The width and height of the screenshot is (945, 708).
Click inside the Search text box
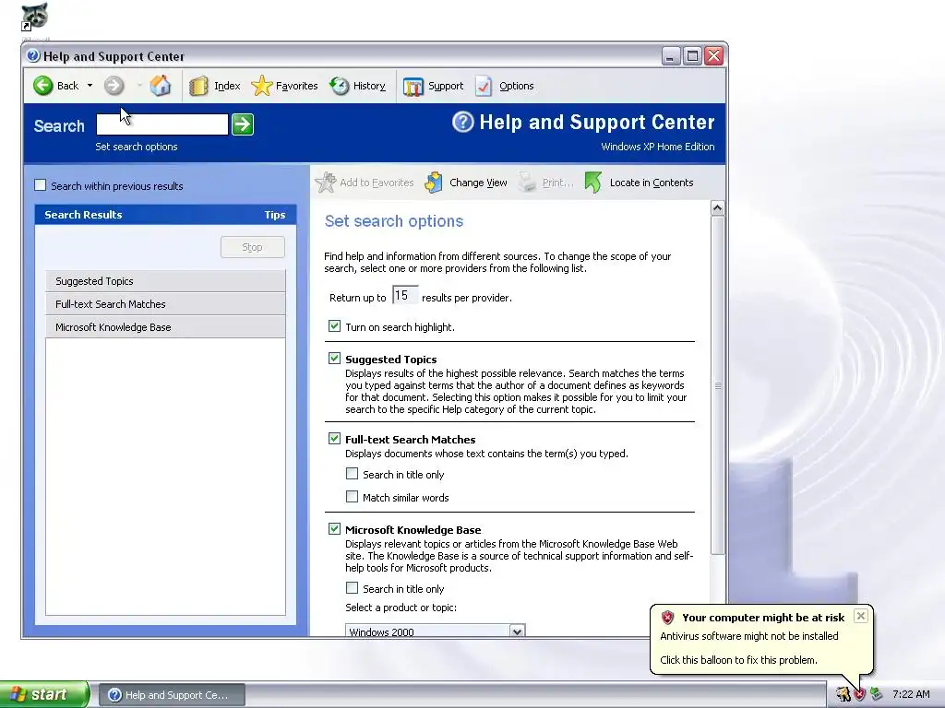tap(162, 124)
